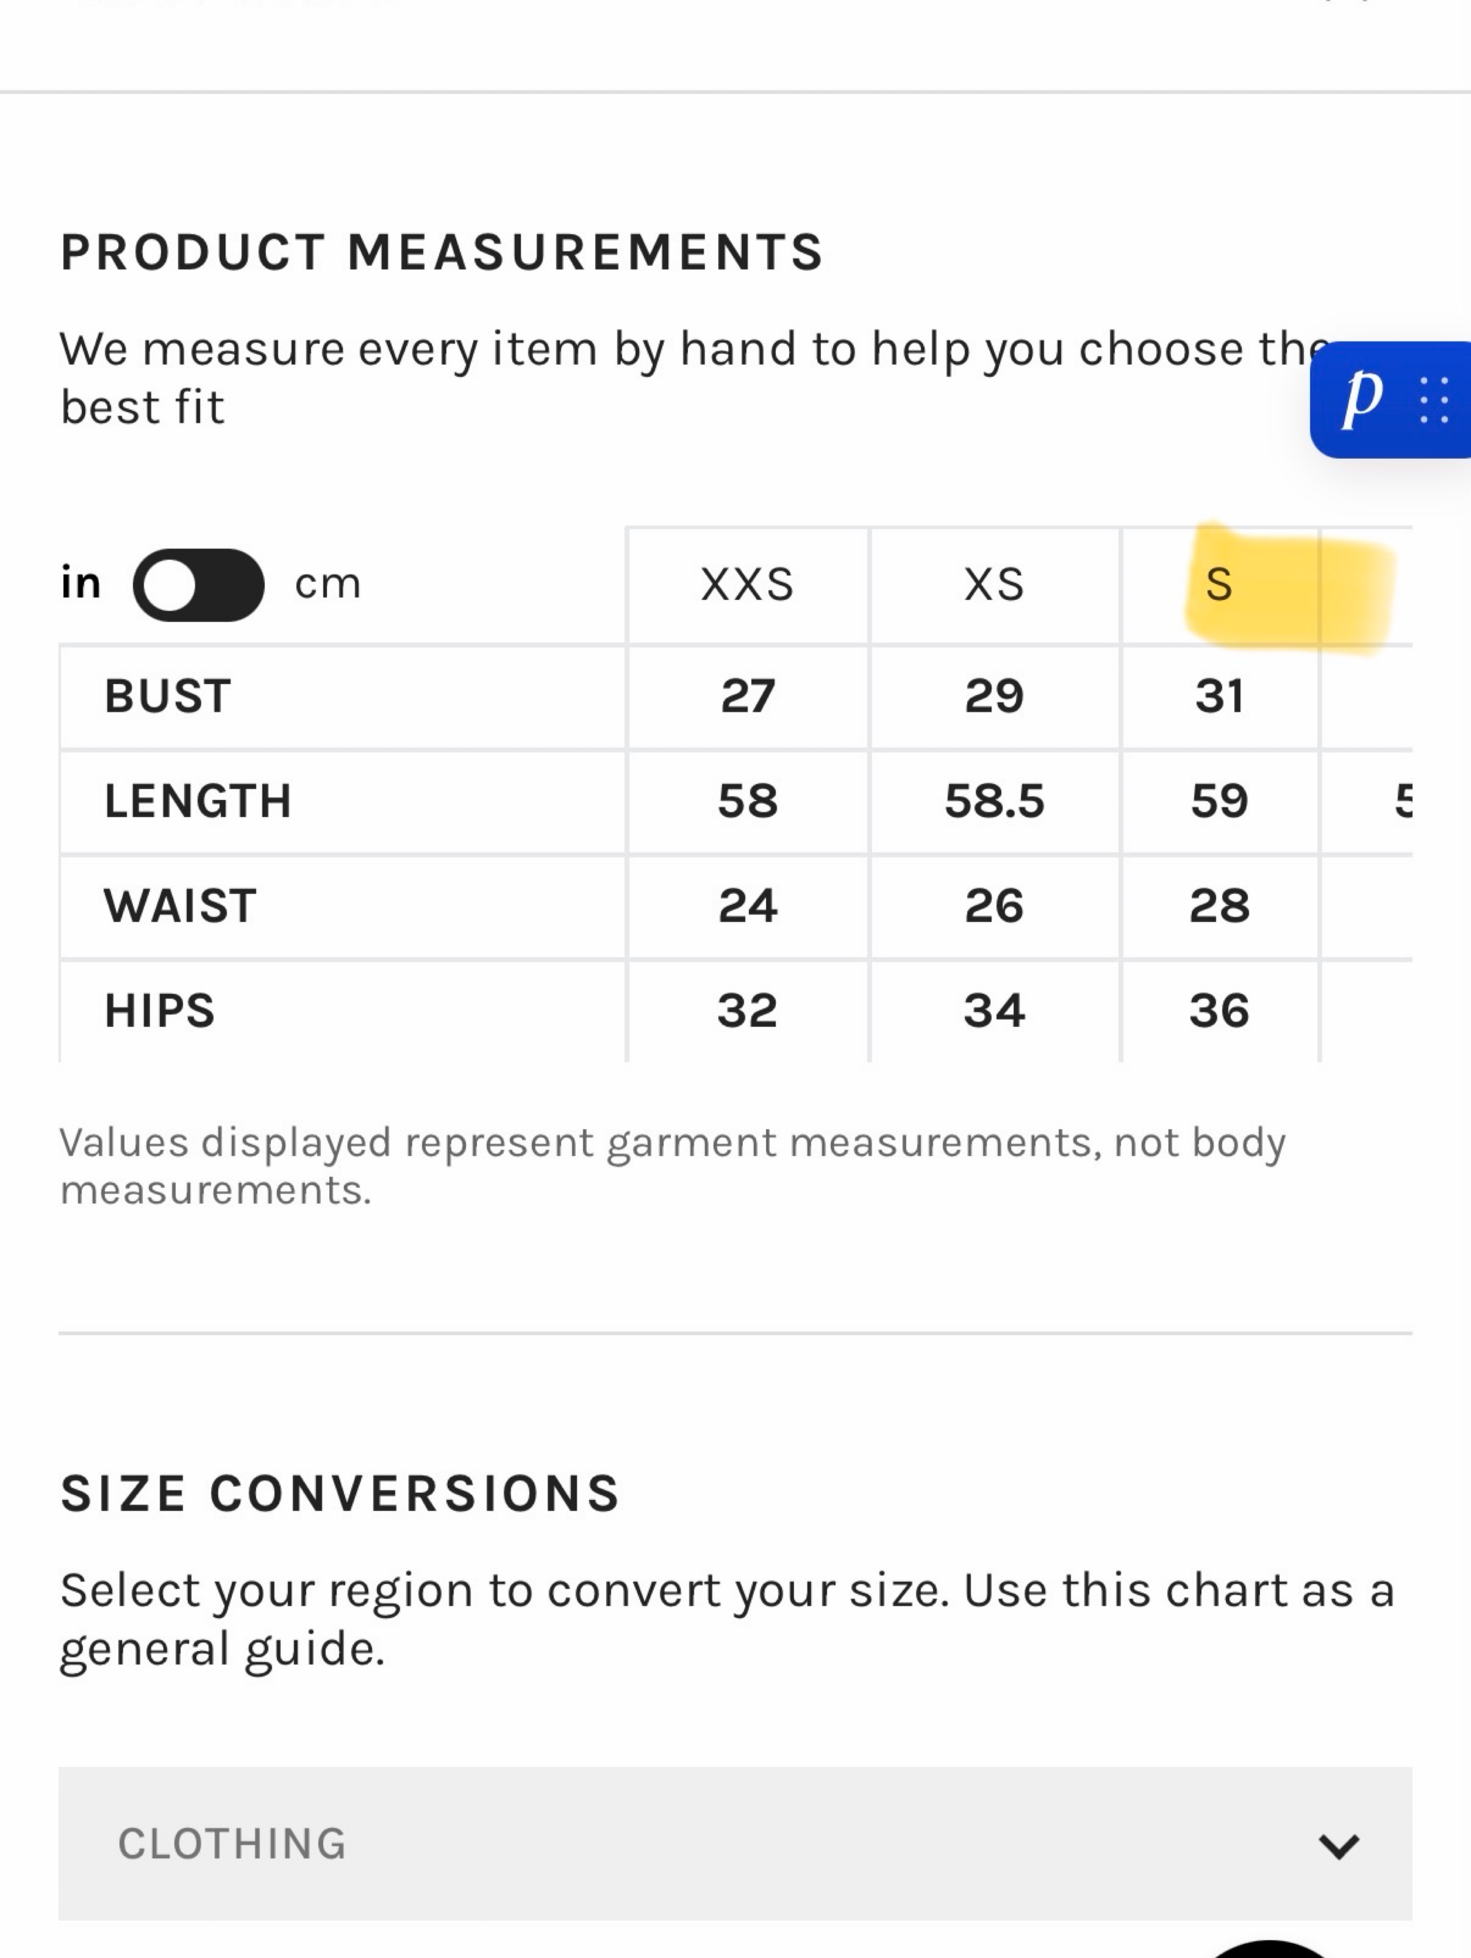Tap the blue floating 'p' widget icon
Viewport: 1471px width, 1958px height.
click(1362, 399)
